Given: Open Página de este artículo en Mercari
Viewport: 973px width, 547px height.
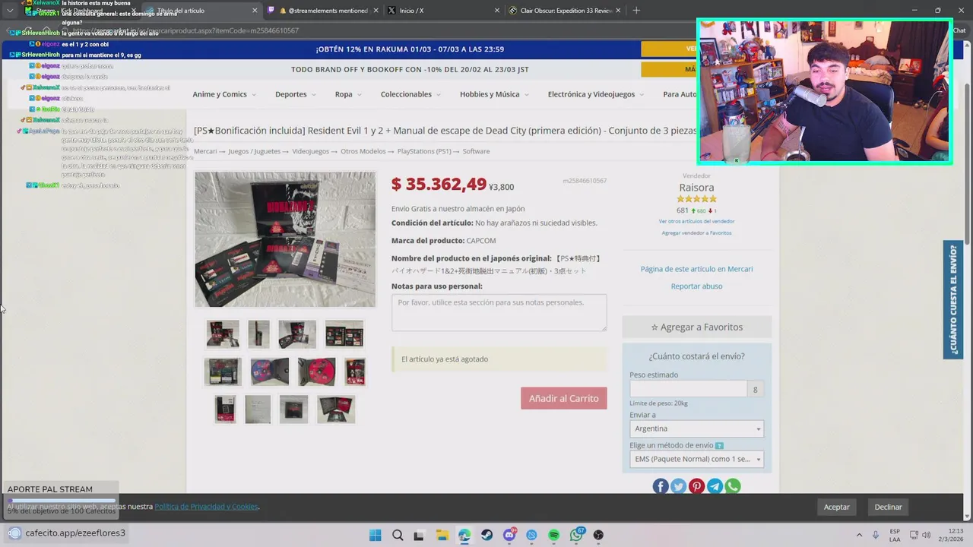Looking at the screenshot, I should coord(696,269).
